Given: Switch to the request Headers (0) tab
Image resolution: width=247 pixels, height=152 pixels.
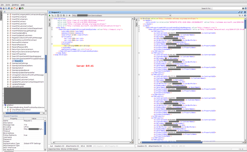Looking at the screenshot, I should [x=59, y=146].
